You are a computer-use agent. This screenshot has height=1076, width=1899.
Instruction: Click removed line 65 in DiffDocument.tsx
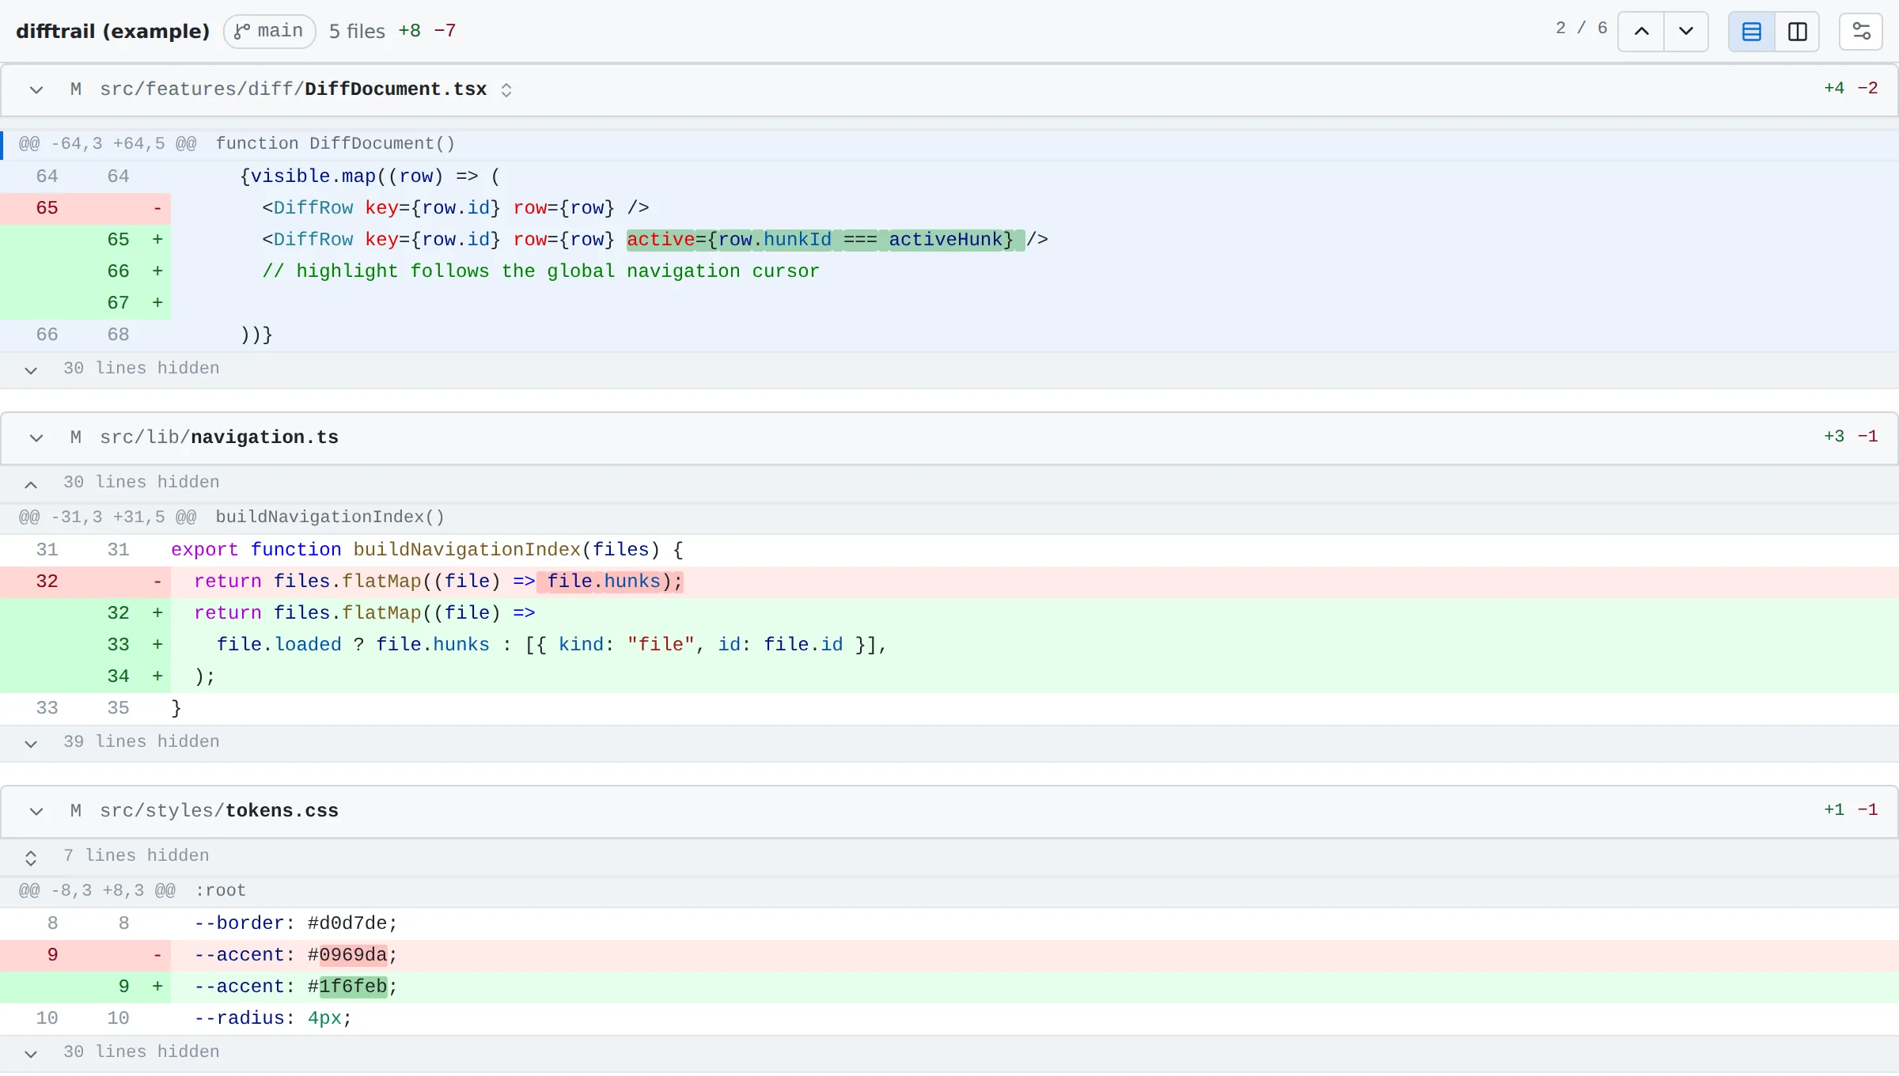coord(949,208)
